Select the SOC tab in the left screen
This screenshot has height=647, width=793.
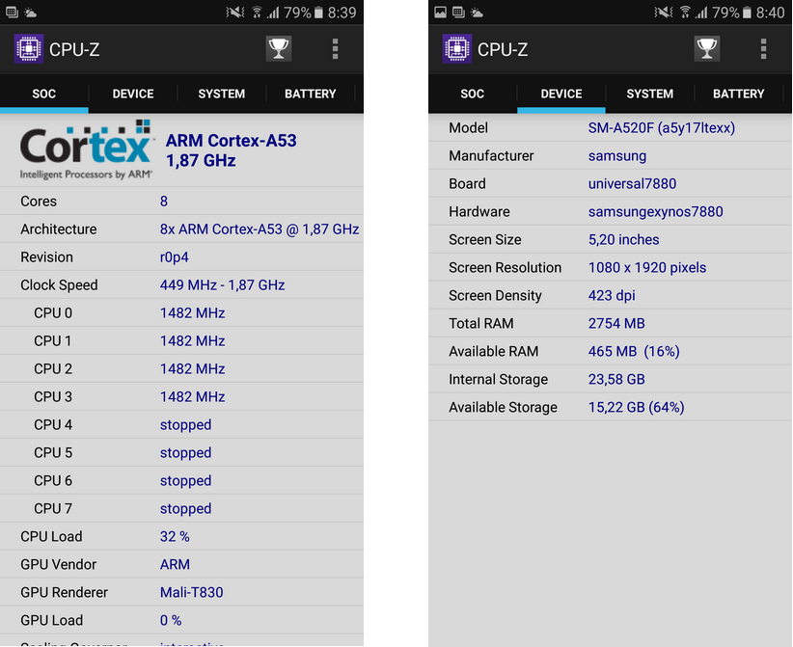point(44,94)
